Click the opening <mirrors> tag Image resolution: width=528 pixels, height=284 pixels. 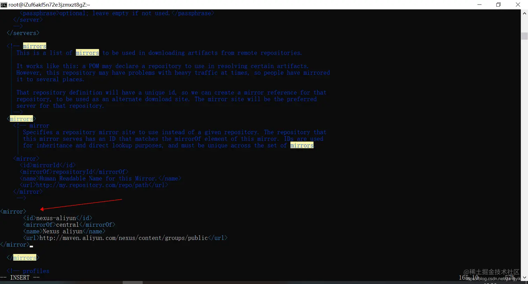click(21, 119)
